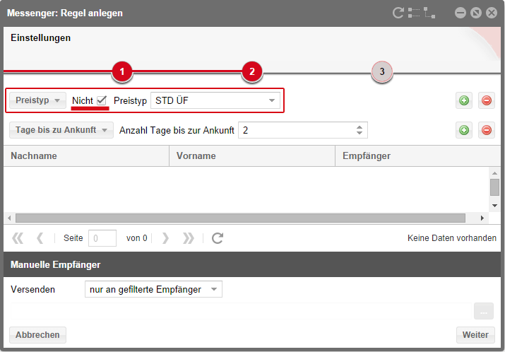The width and height of the screenshot is (505, 352).
Task: Click the reload icon in the title bar
Action: click(398, 12)
